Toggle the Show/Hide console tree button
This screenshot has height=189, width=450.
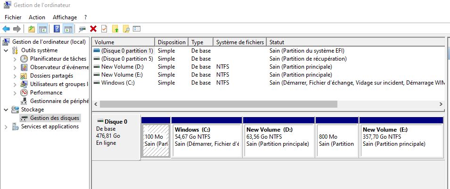tap(43, 29)
